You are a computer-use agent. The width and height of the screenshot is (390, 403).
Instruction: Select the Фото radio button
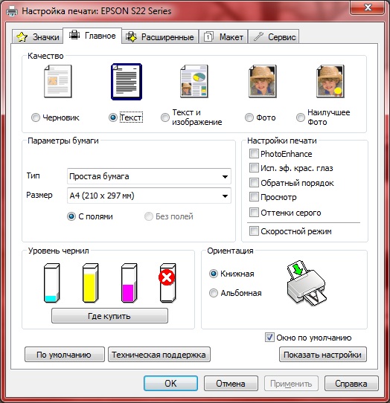pos(249,117)
